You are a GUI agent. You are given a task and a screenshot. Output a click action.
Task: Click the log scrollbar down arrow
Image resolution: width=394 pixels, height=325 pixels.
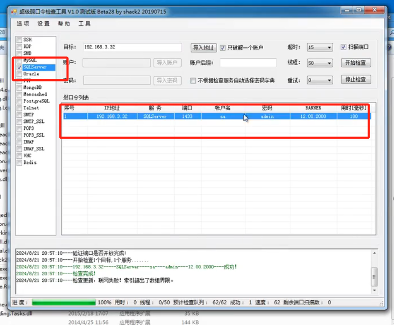click(374, 290)
